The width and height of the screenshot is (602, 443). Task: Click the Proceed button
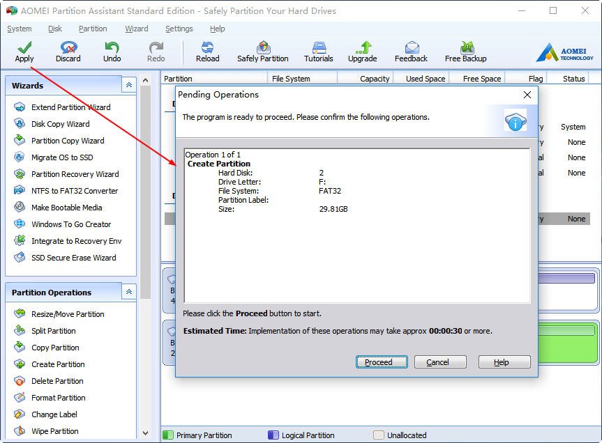pyautogui.click(x=382, y=362)
